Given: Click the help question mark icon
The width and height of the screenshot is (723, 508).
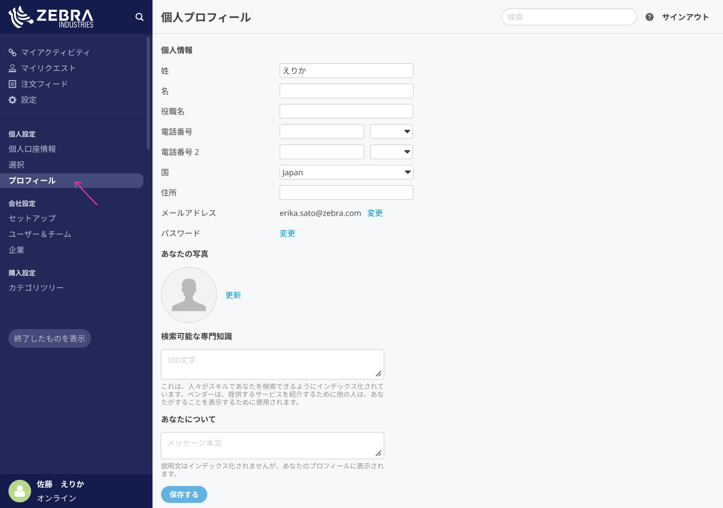Looking at the screenshot, I should click(x=650, y=17).
